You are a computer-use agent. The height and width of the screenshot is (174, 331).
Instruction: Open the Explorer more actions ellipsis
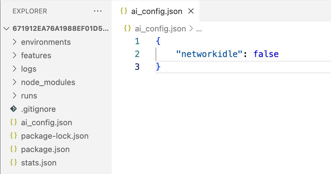[98, 11]
